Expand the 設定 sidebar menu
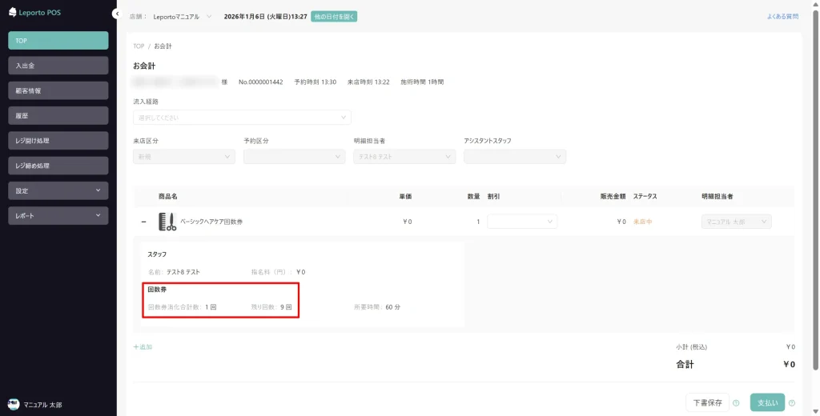 [x=58, y=191]
